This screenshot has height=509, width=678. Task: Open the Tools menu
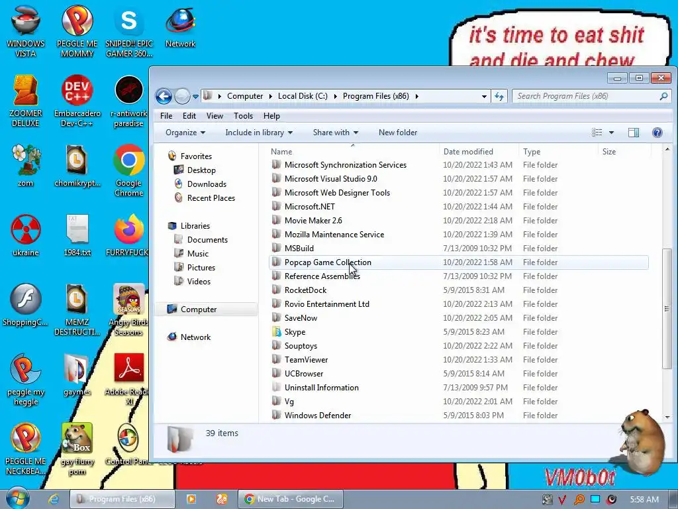243,115
